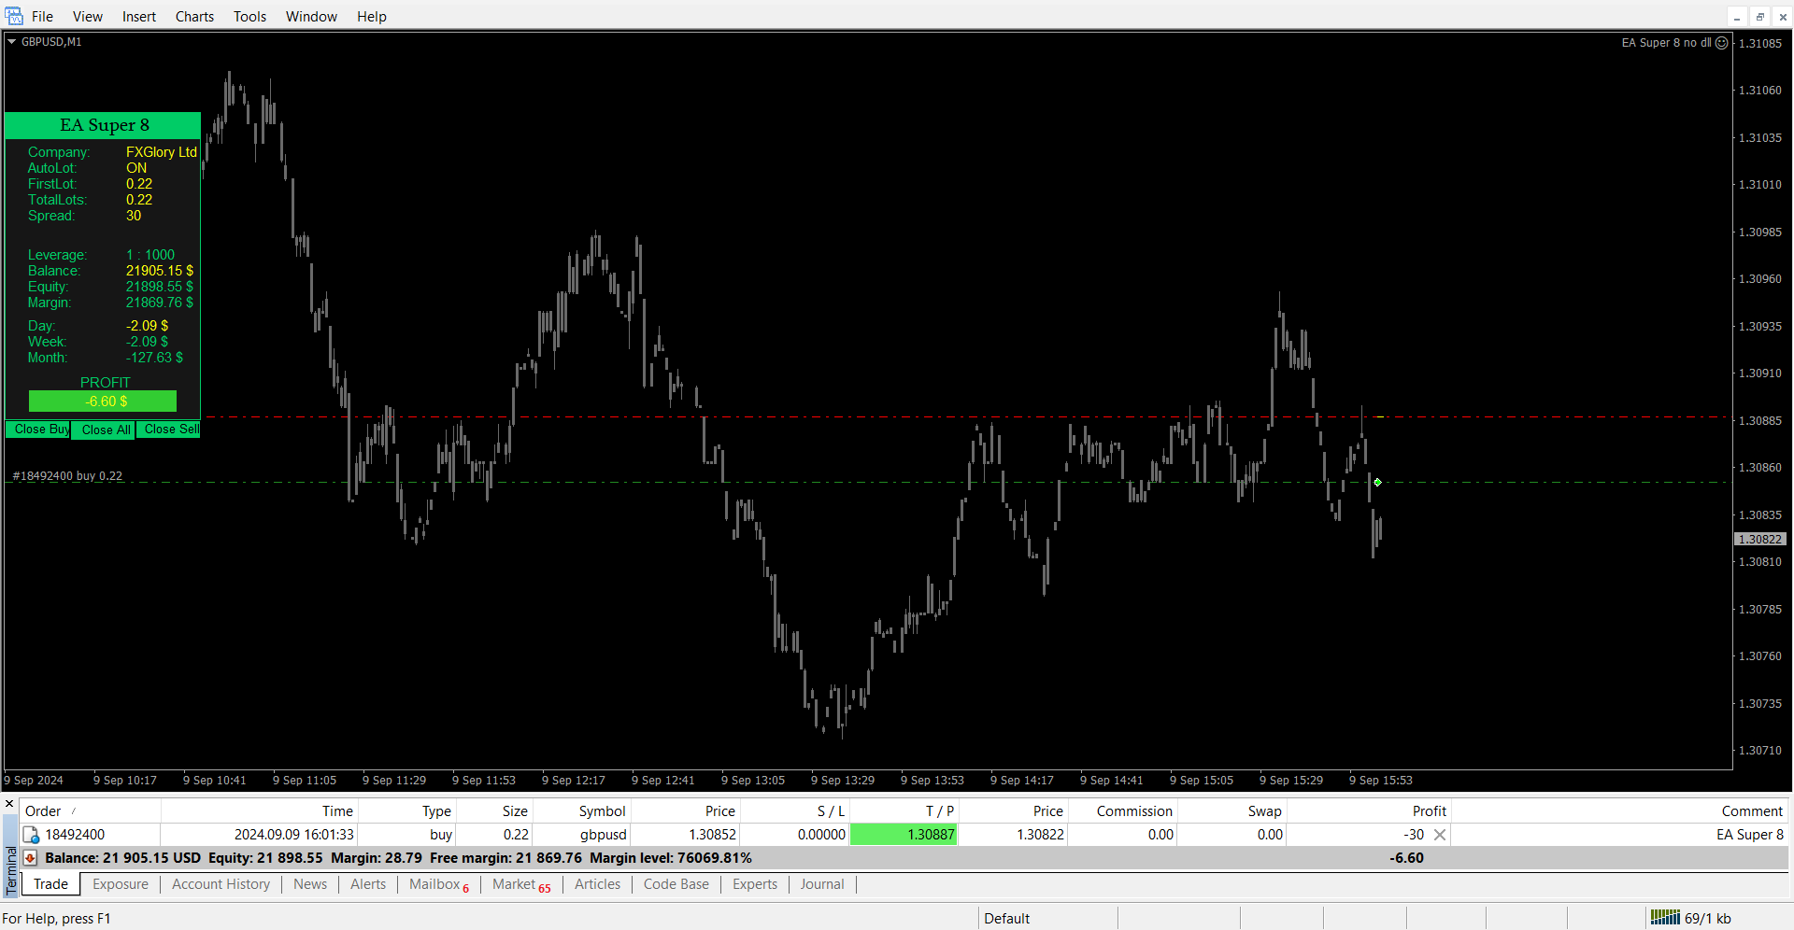
Task: Close order using X beside profit -30
Action: click(1440, 835)
